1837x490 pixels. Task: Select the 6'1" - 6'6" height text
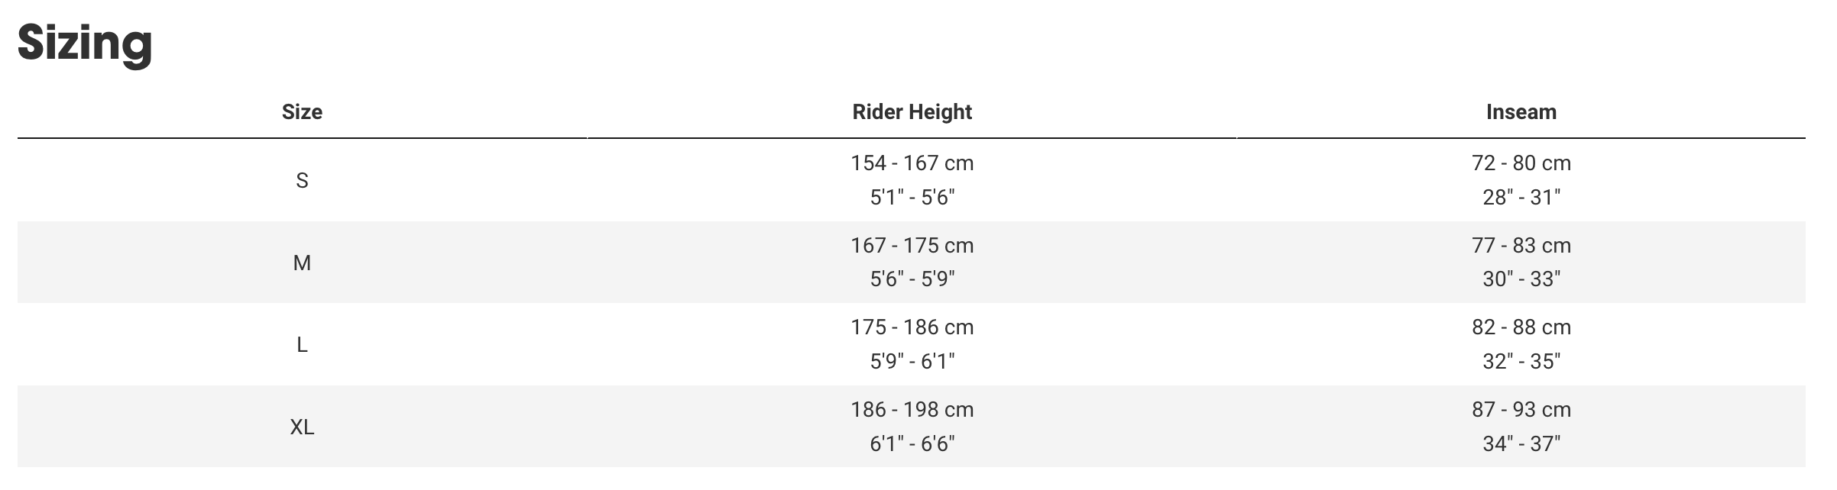tap(912, 443)
